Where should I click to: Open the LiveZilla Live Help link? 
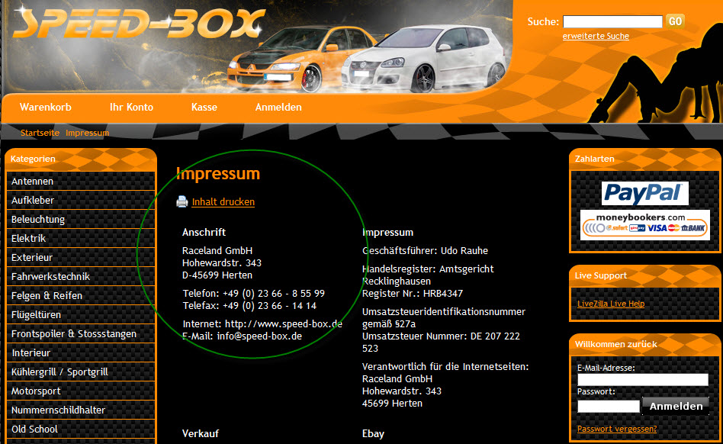point(611,304)
